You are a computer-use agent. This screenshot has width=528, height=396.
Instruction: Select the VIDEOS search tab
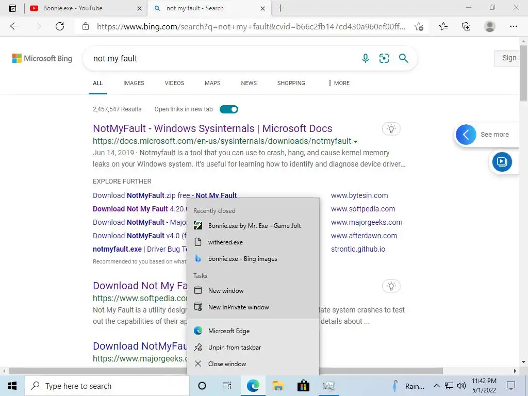tap(174, 83)
